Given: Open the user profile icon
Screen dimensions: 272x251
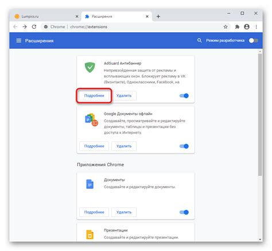Looking at the screenshot, I should 247,27.
